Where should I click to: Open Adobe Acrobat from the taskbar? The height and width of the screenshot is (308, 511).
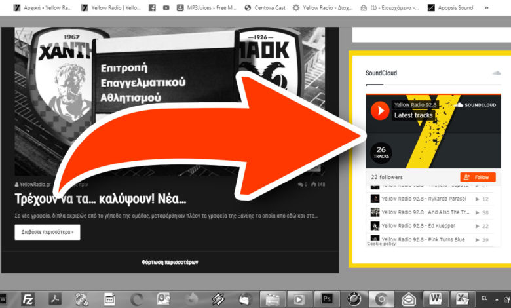55,299
